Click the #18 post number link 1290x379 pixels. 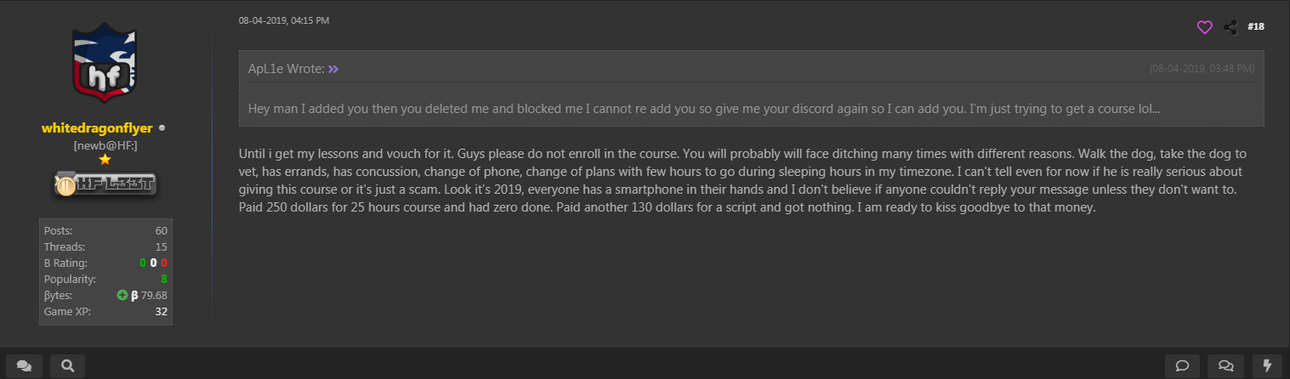(1256, 27)
